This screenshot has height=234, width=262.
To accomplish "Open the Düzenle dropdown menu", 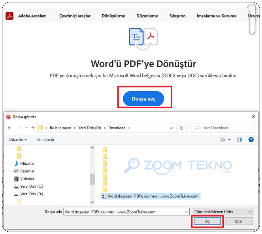I will click(18, 140).
